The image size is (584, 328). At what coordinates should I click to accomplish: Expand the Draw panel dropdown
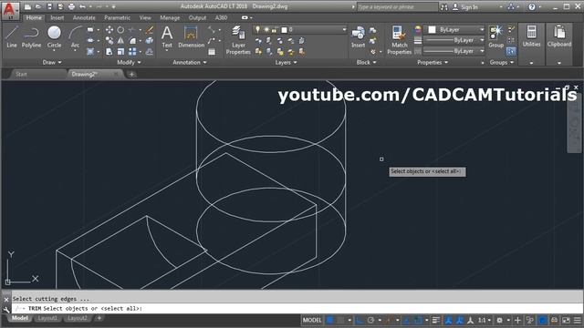tap(52, 63)
